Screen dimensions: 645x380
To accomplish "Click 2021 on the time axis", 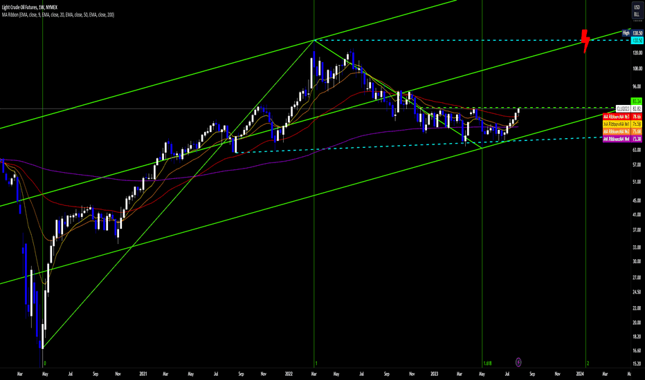I will pos(143,374).
